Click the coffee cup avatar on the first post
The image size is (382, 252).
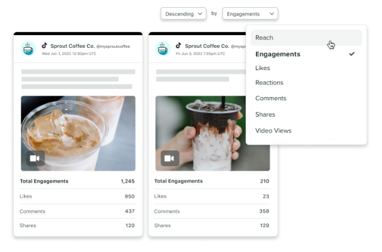point(28,49)
